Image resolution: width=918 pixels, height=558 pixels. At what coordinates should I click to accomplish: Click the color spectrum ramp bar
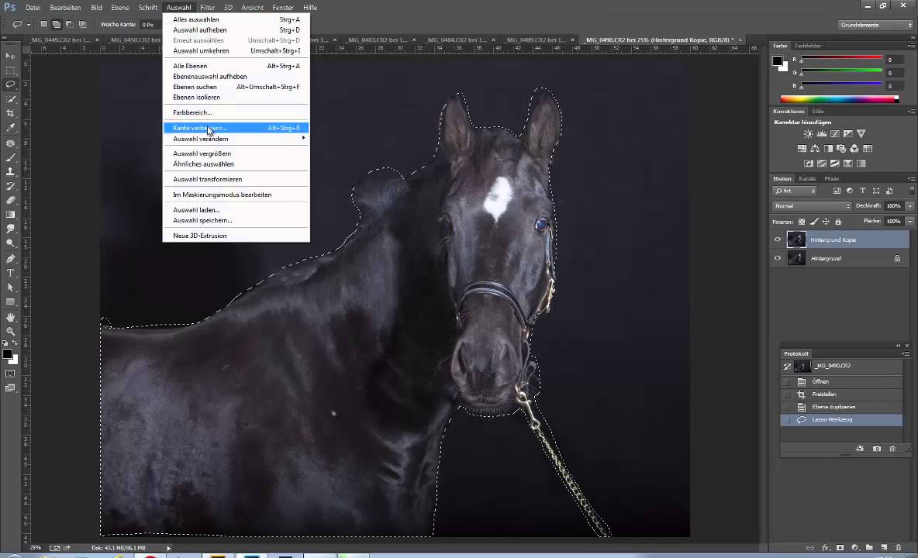click(839, 99)
